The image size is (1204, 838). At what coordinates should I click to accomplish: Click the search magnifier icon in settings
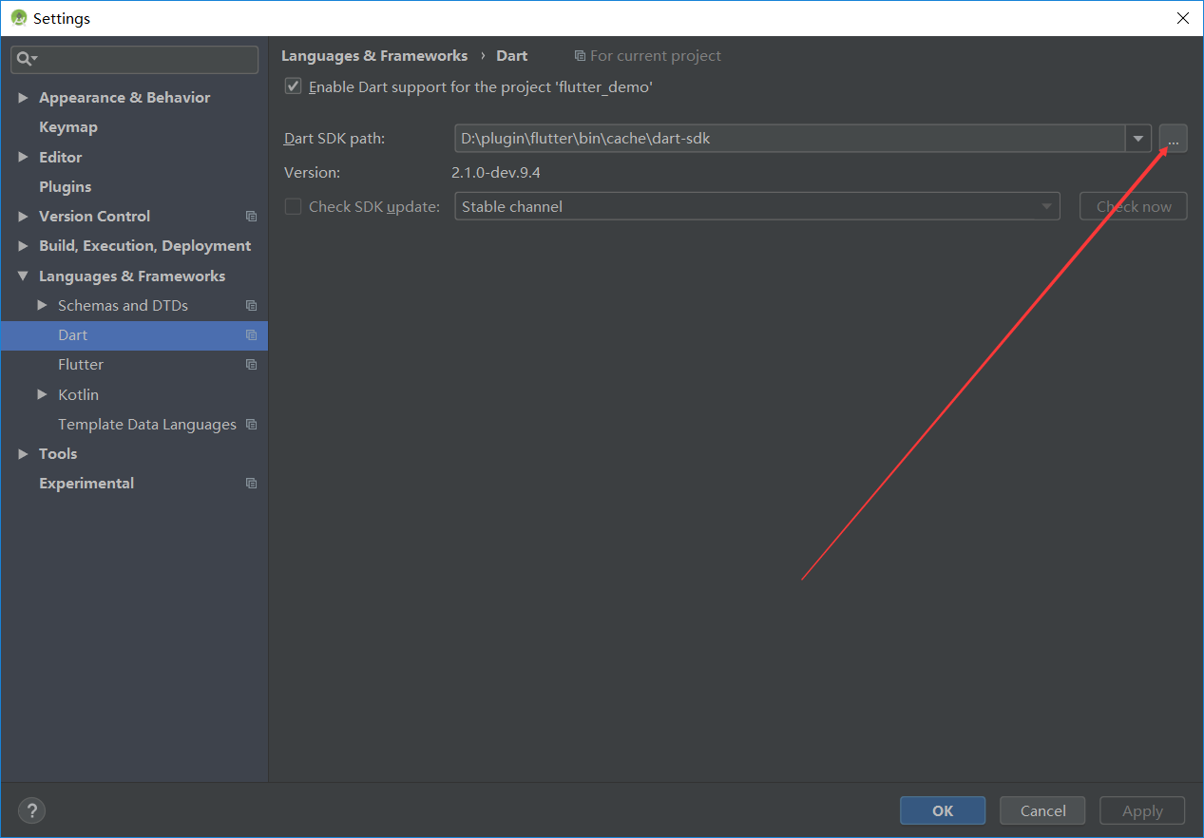click(26, 59)
